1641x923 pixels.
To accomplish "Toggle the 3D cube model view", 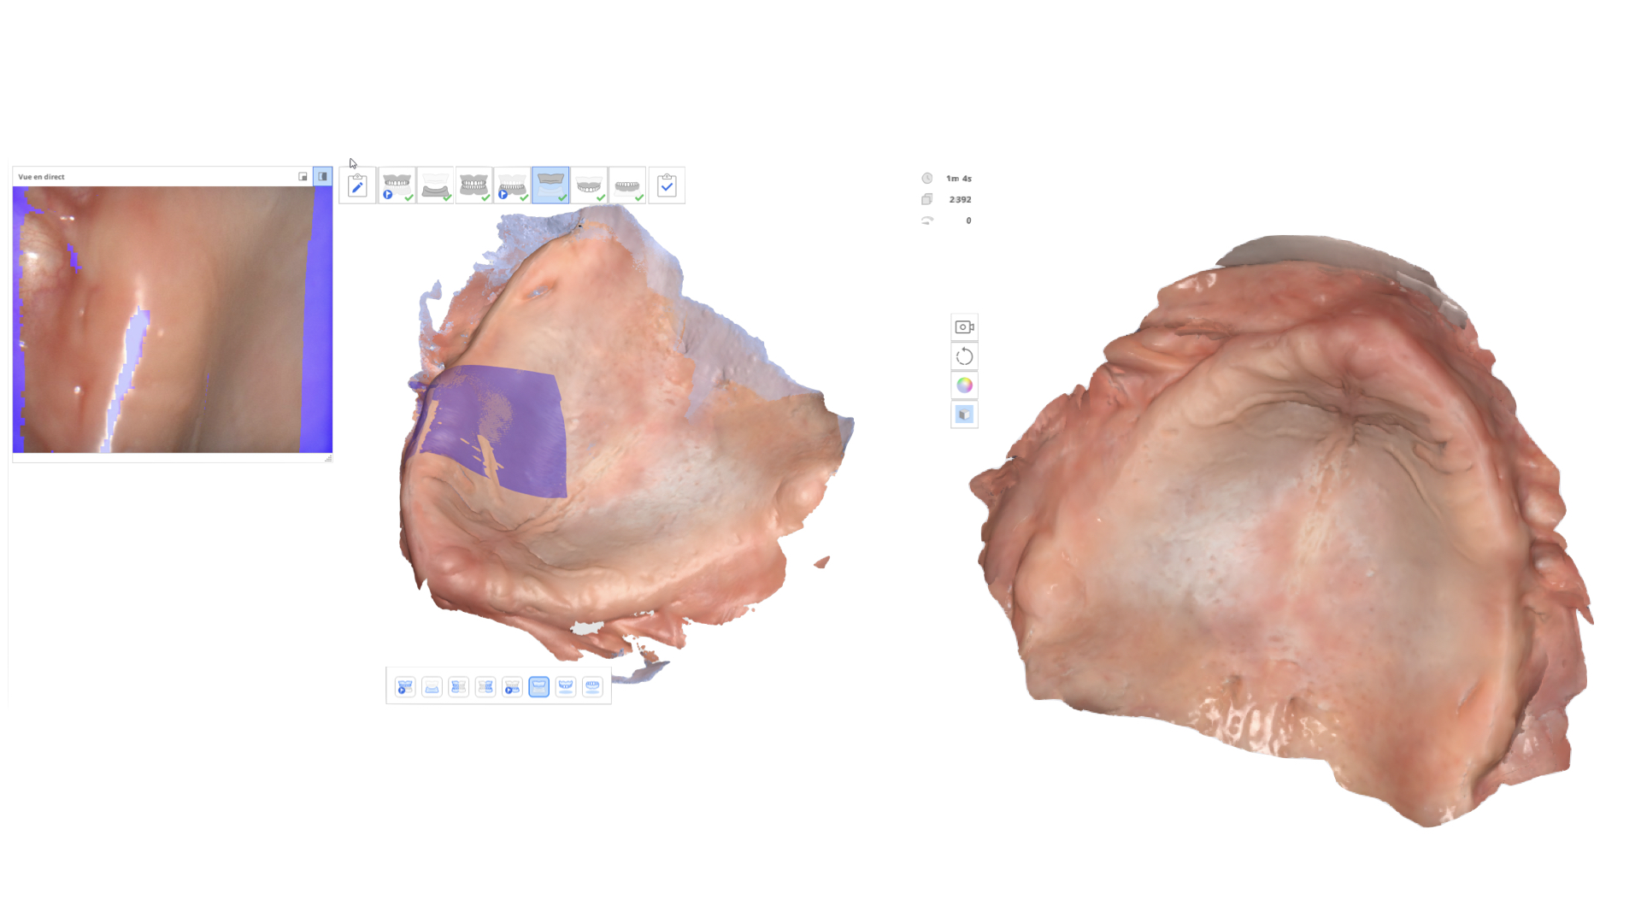I will coord(964,414).
